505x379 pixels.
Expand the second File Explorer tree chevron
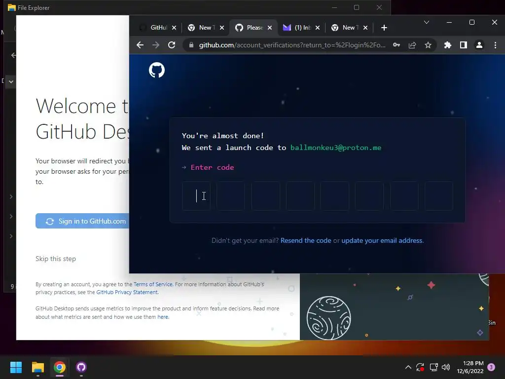point(11,216)
